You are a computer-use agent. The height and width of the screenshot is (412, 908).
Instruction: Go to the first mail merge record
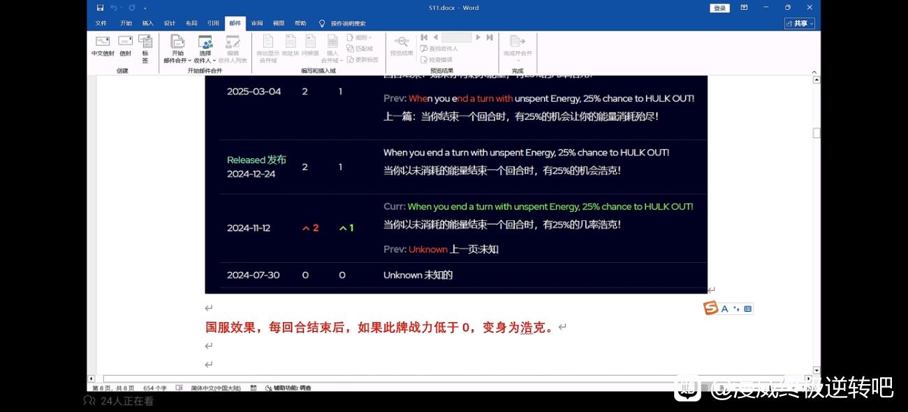pyautogui.click(x=424, y=38)
